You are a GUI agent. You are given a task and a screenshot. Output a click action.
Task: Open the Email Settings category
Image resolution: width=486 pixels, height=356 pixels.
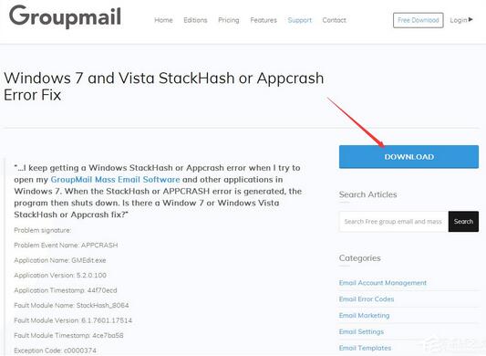pos(361,331)
